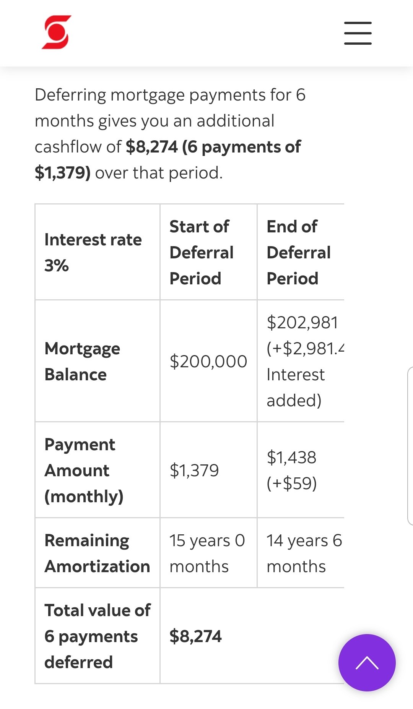Click the "15 years 0 months" cell

tap(207, 553)
